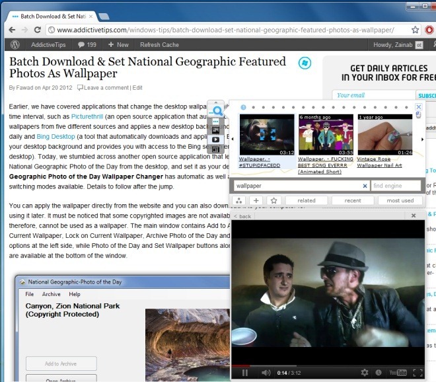Screen dimensions: 436x382
Task: Close the video player panel
Action: 414,215
